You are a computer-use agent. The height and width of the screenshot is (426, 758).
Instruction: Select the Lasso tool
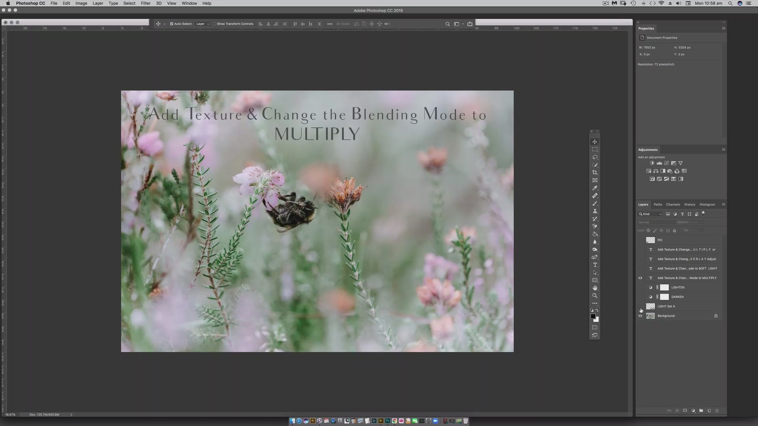pos(595,157)
